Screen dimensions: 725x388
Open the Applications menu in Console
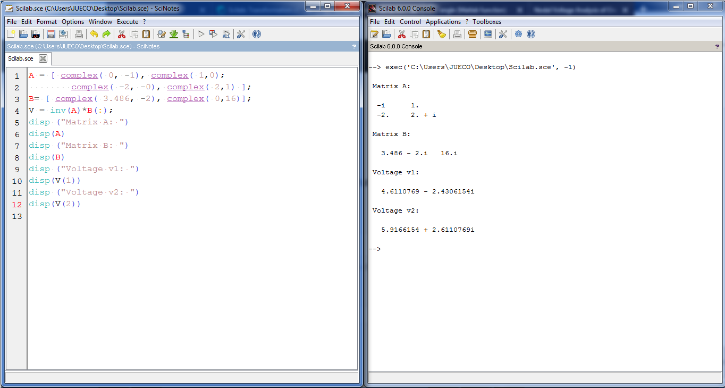pos(443,22)
